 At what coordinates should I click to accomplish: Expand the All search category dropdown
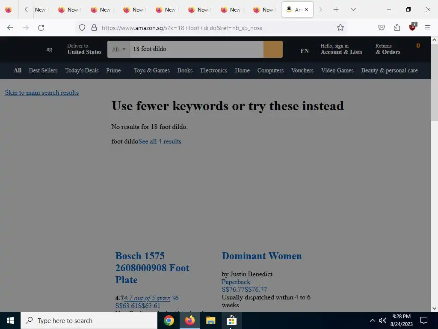118,49
